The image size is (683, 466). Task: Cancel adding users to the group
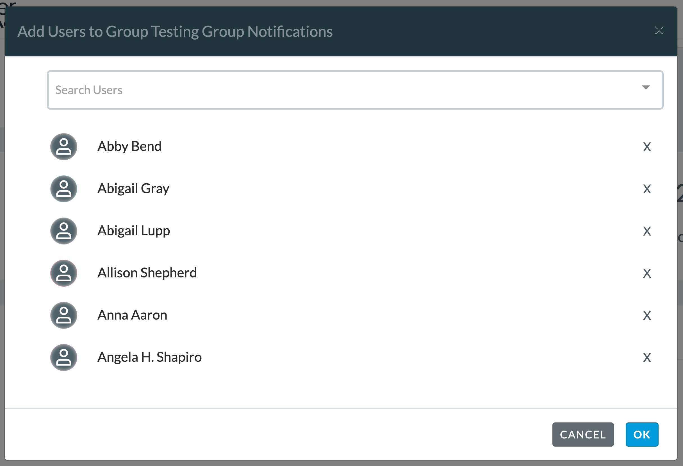583,435
